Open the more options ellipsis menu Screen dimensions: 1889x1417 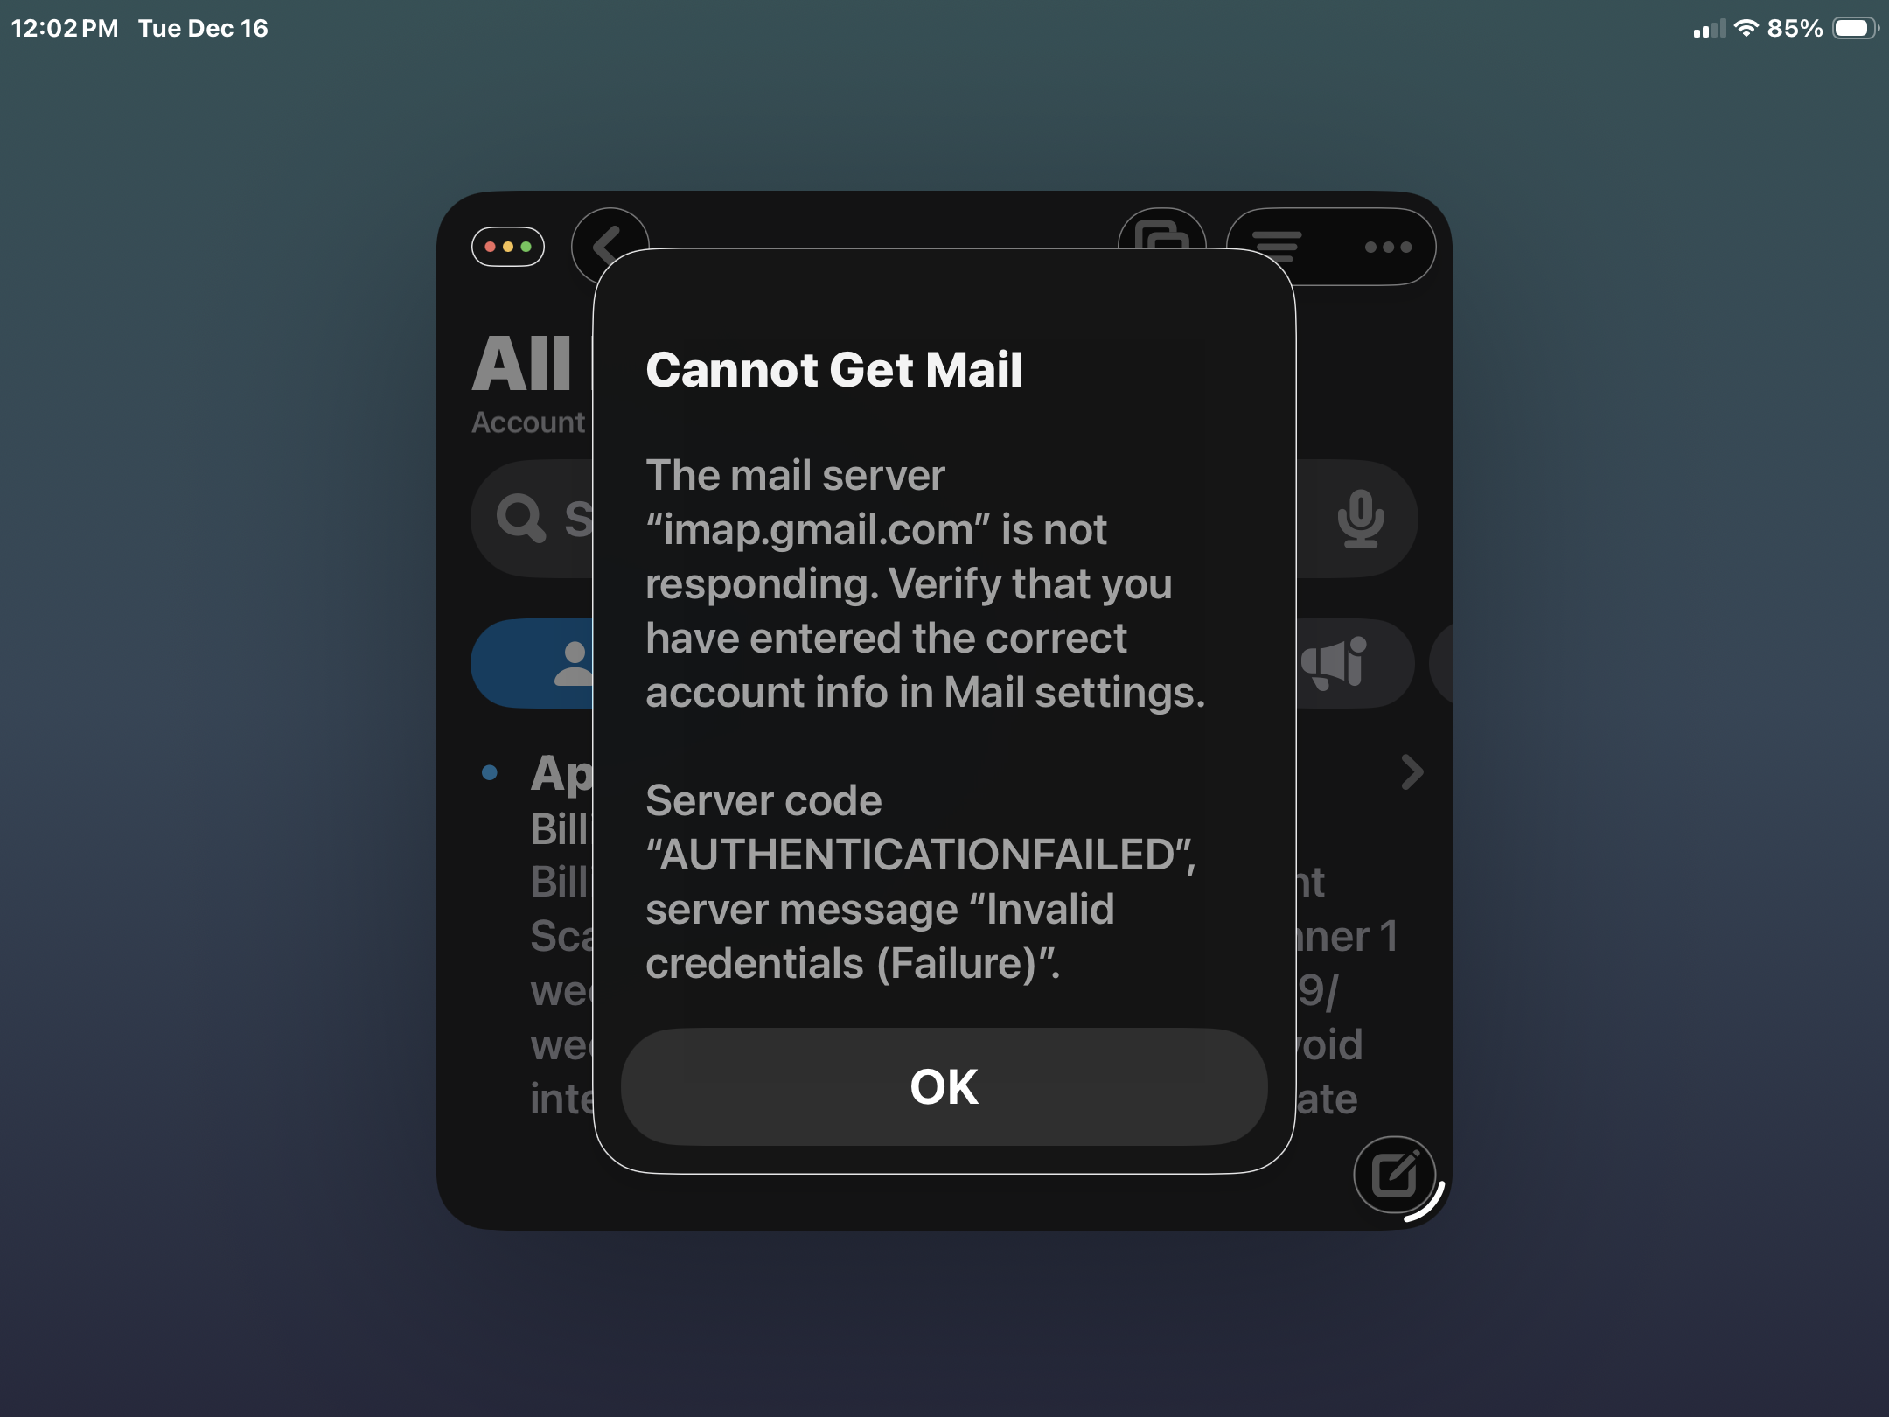pyautogui.click(x=1388, y=247)
